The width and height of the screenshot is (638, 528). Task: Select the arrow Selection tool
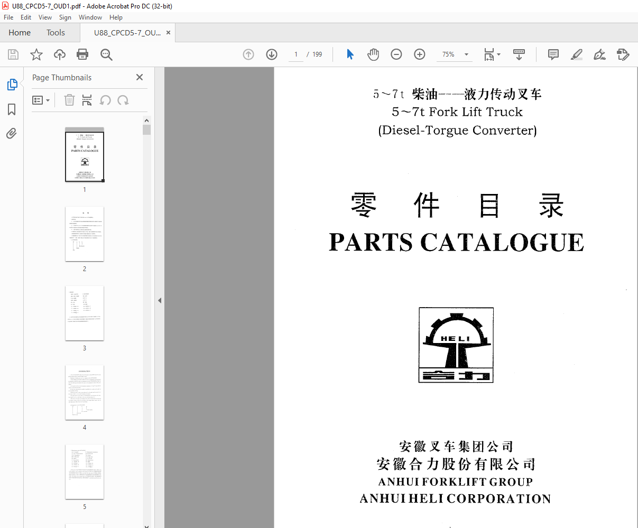350,54
